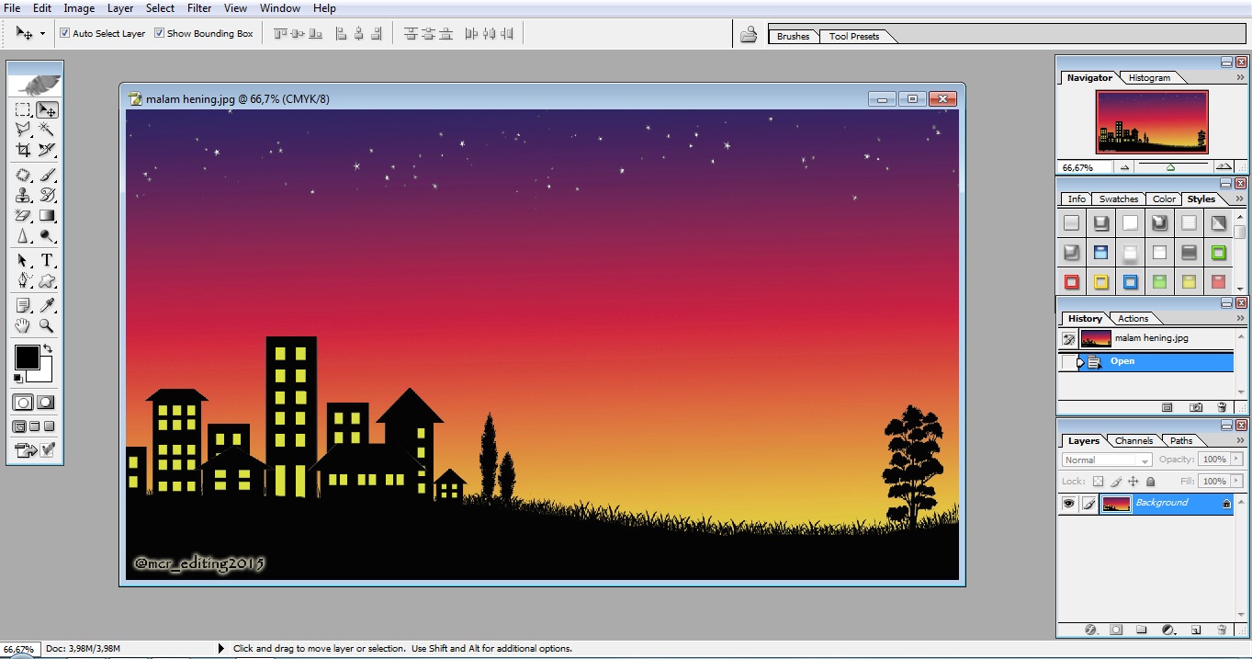Select the Polygonal Lasso tool
The width and height of the screenshot is (1252, 659).
tap(23, 130)
